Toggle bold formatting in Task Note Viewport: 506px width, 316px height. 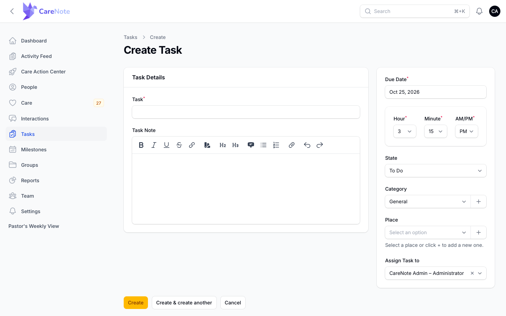point(141,145)
